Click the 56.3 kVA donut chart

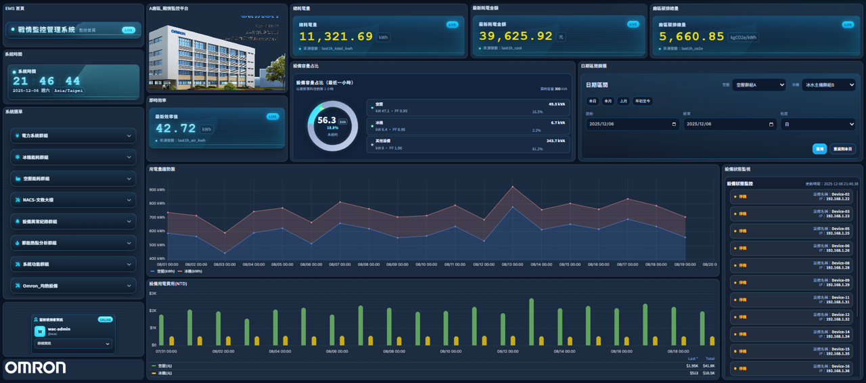332,126
